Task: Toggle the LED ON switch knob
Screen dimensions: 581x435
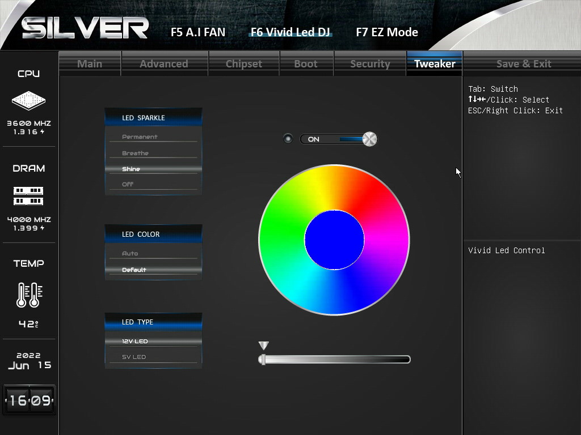Action: coord(369,139)
